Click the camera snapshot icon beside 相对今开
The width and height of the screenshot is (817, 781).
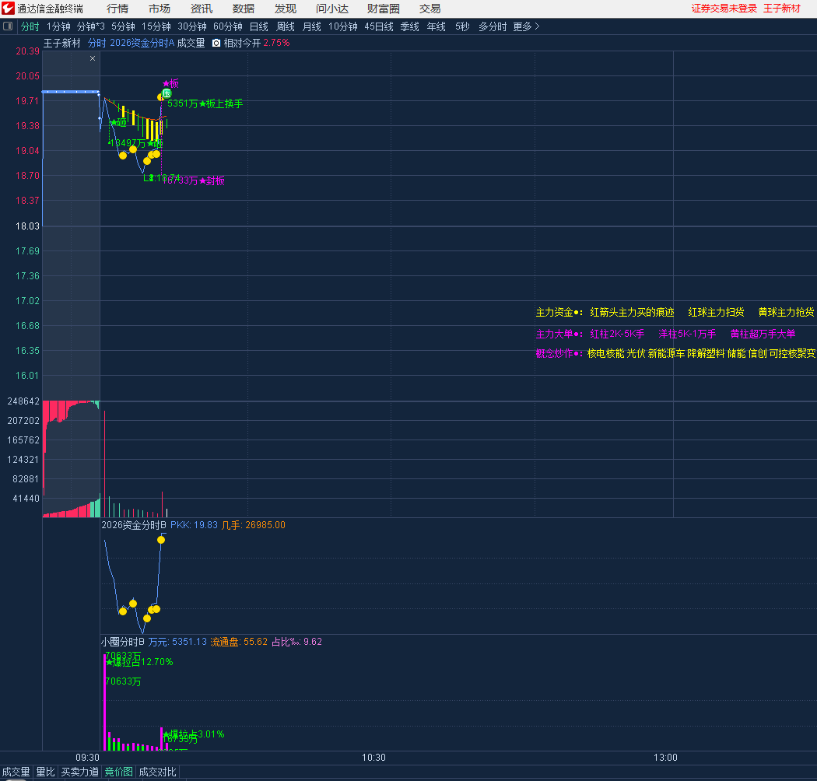click(x=216, y=44)
